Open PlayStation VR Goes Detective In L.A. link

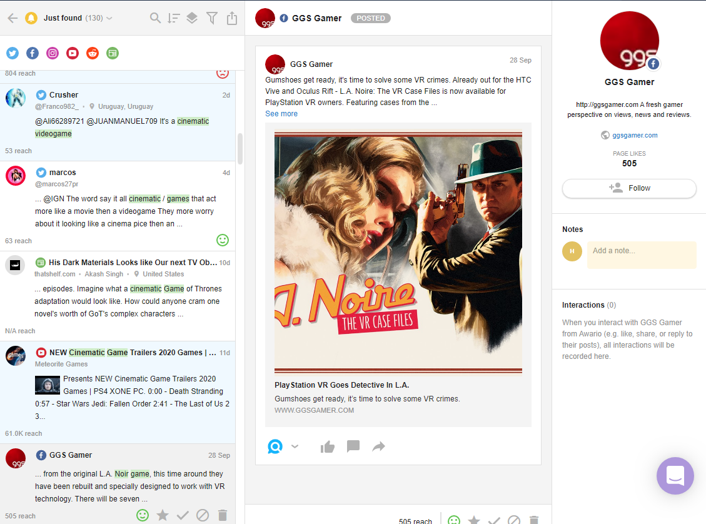341,385
